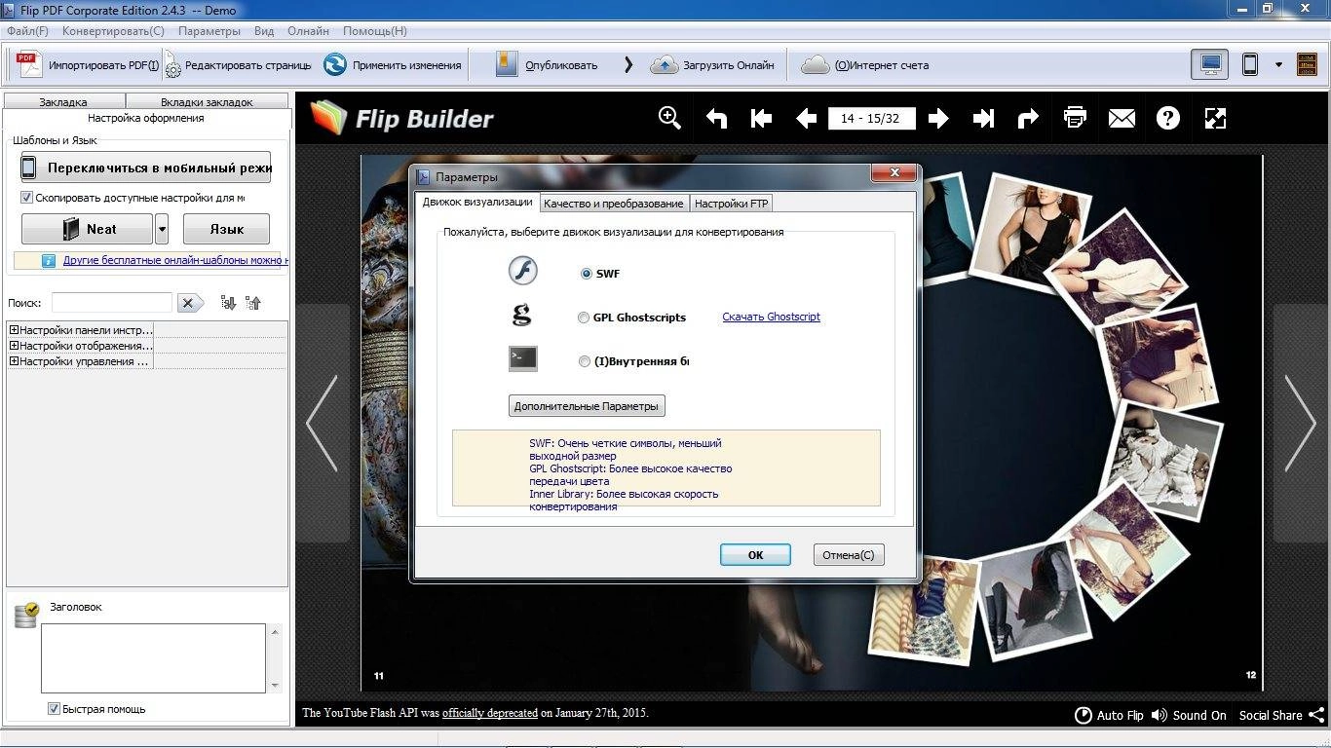Toggle fullscreen icon in viewer bar
1331x748 pixels.
(1215, 119)
